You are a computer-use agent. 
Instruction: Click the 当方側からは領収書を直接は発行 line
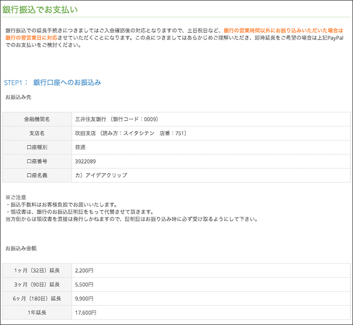pyautogui.click(x=132, y=219)
